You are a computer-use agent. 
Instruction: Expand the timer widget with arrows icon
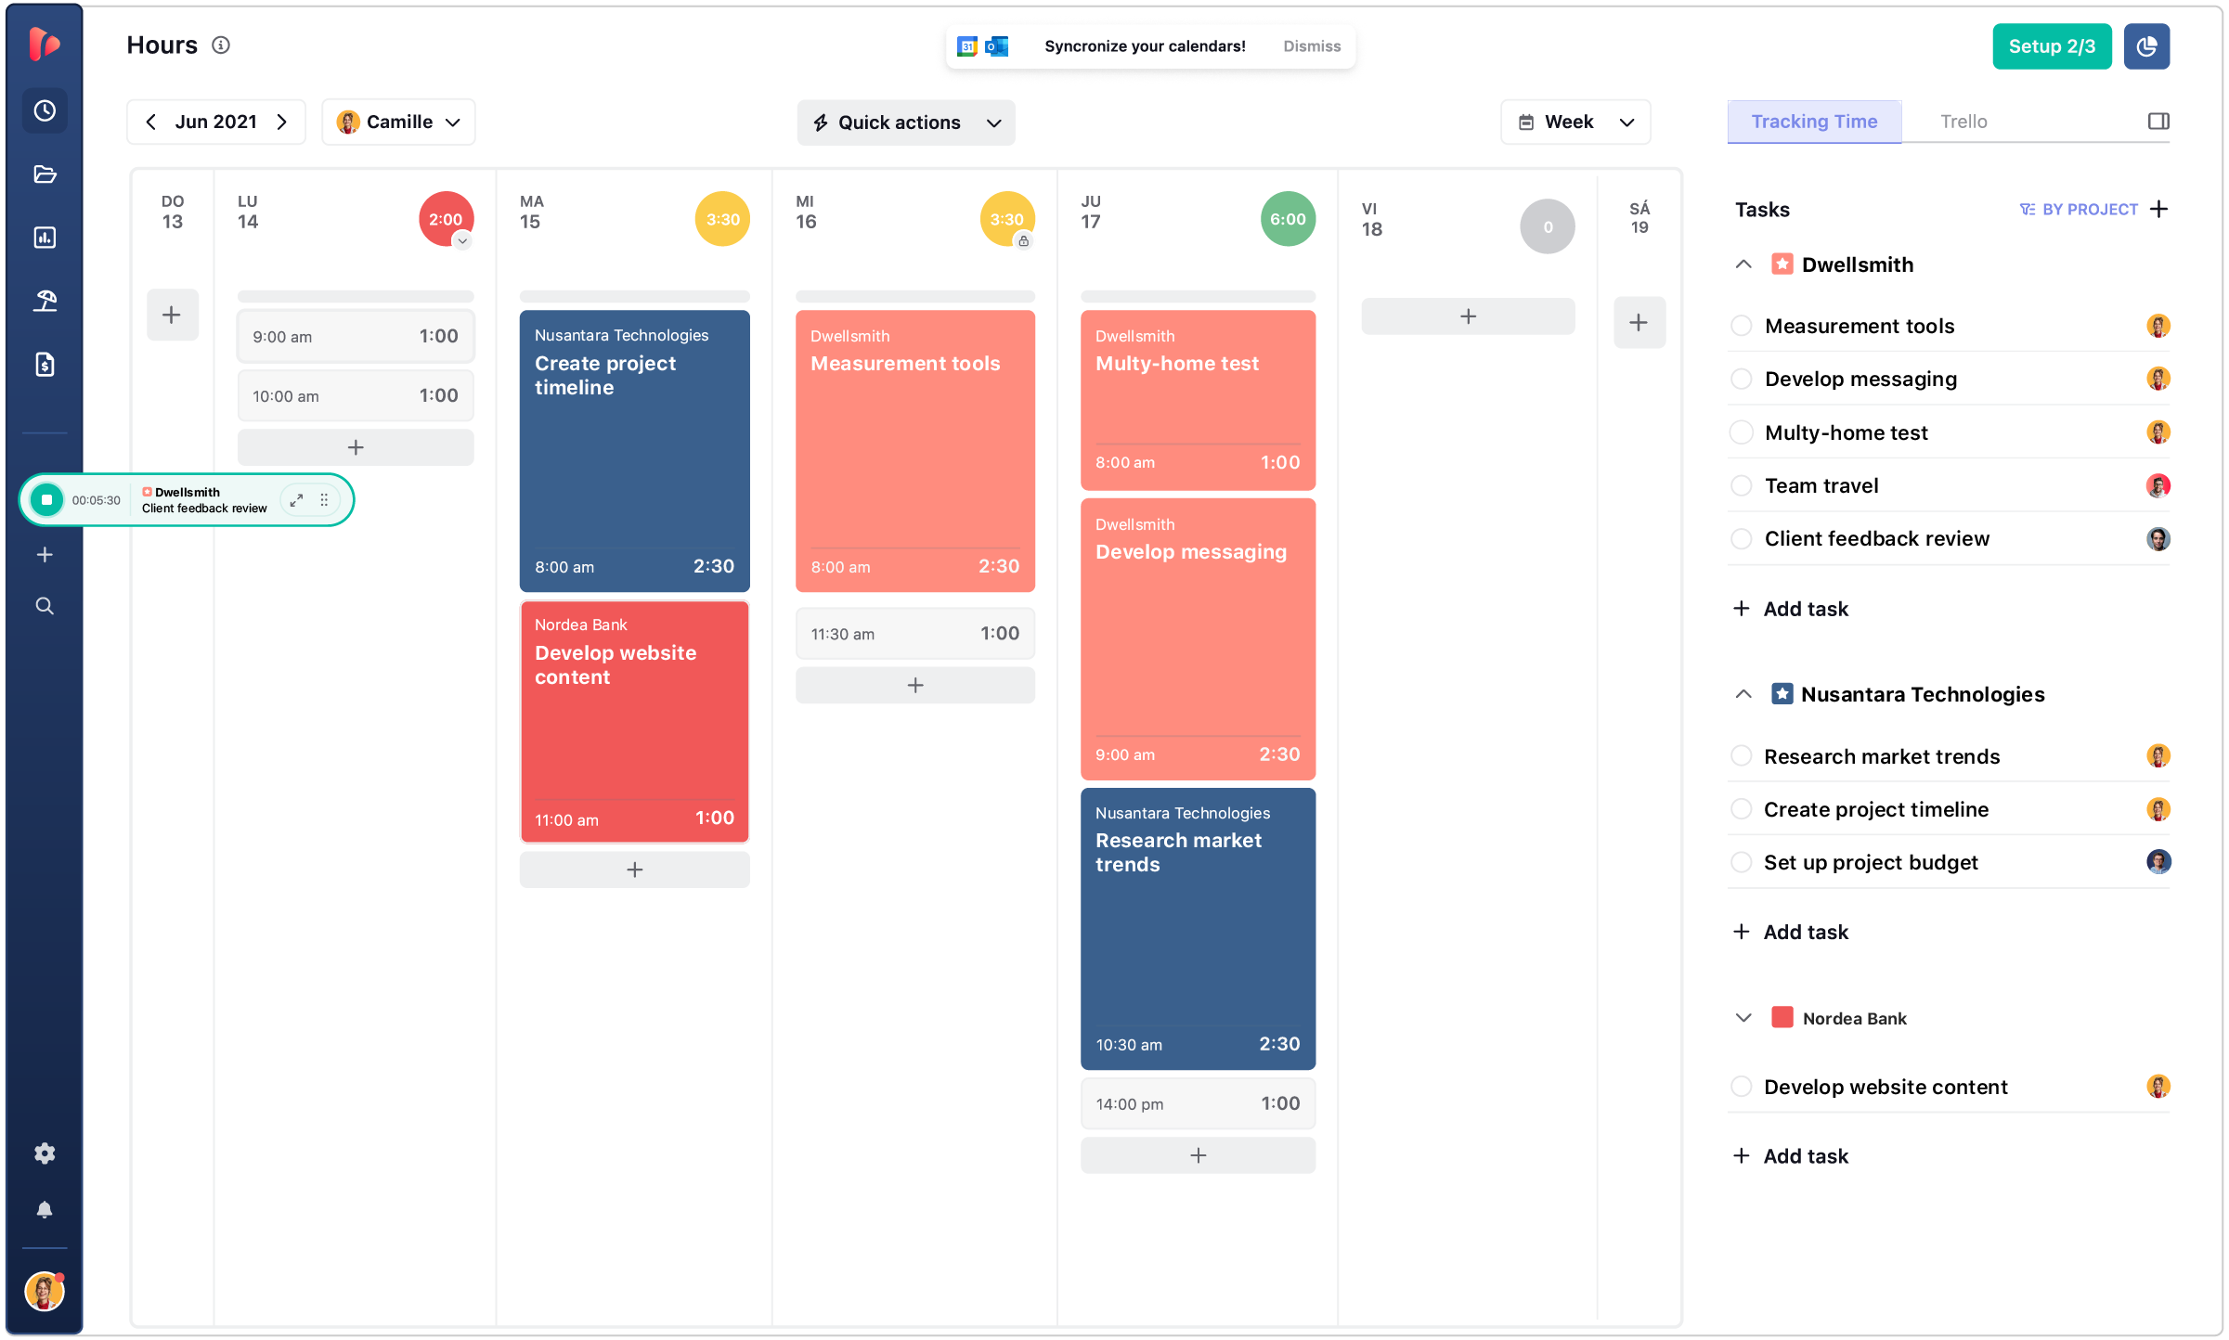click(x=296, y=500)
